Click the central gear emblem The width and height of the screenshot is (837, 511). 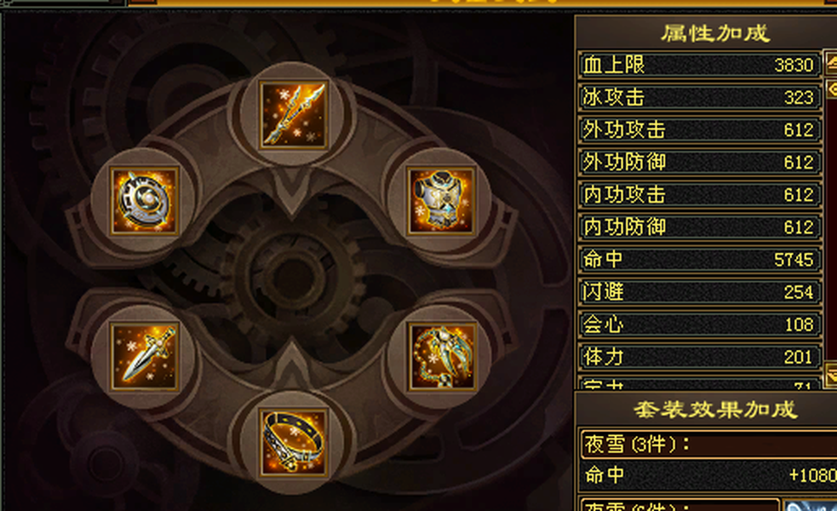(293, 278)
